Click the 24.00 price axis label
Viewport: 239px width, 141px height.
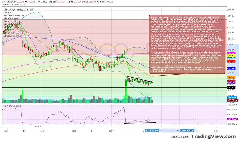coord(231,50)
